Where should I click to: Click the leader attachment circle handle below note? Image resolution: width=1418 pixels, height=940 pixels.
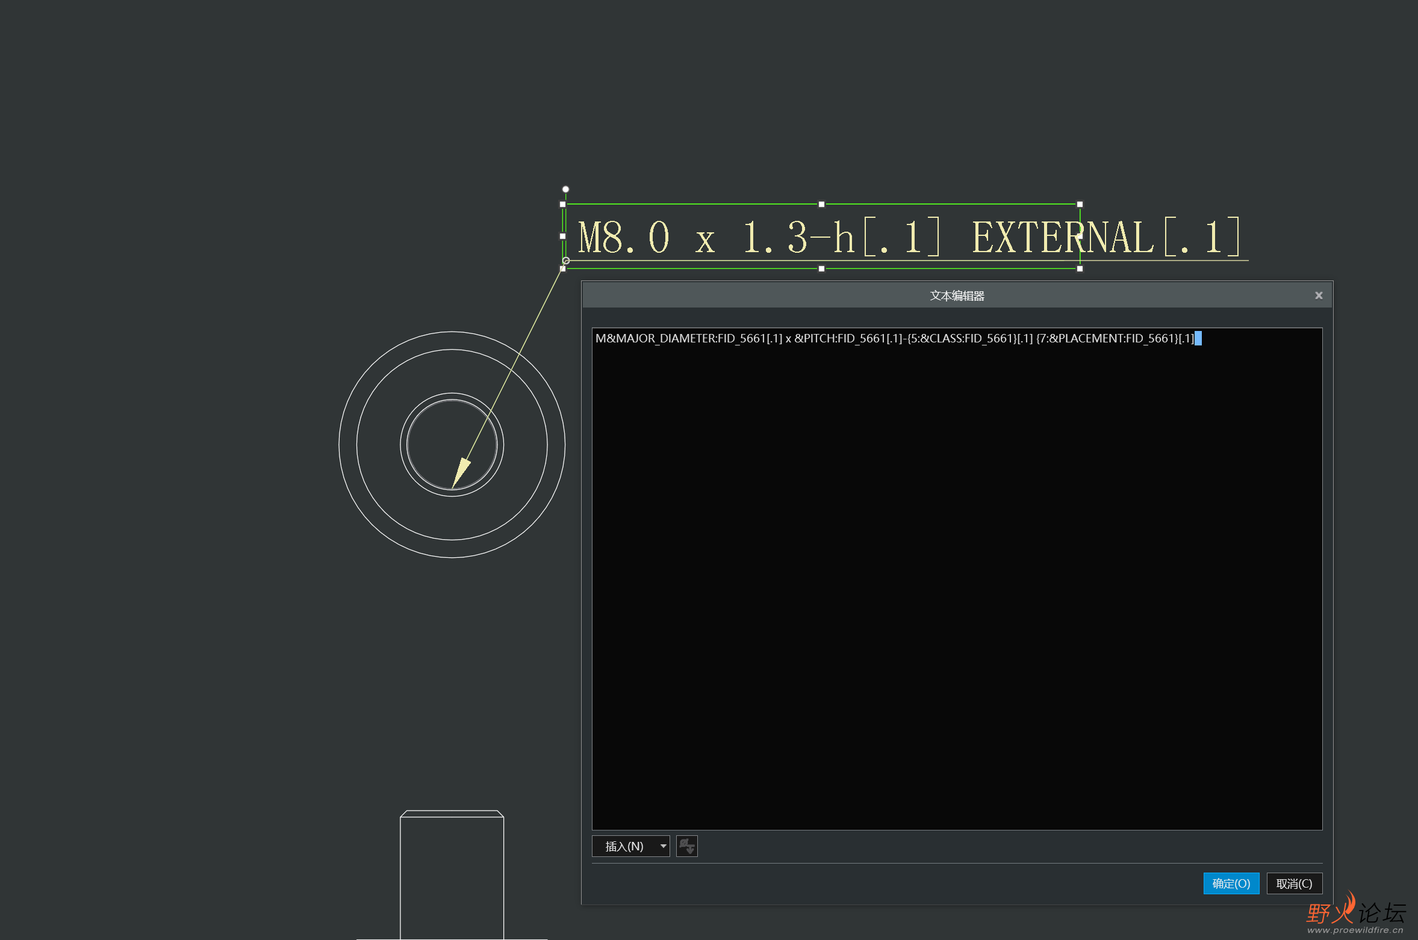click(x=565, y=261)
